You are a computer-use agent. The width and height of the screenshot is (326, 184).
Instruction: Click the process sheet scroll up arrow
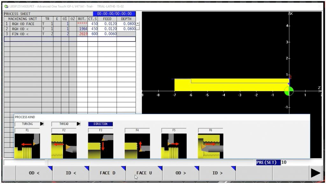click(x=138, y=24)
